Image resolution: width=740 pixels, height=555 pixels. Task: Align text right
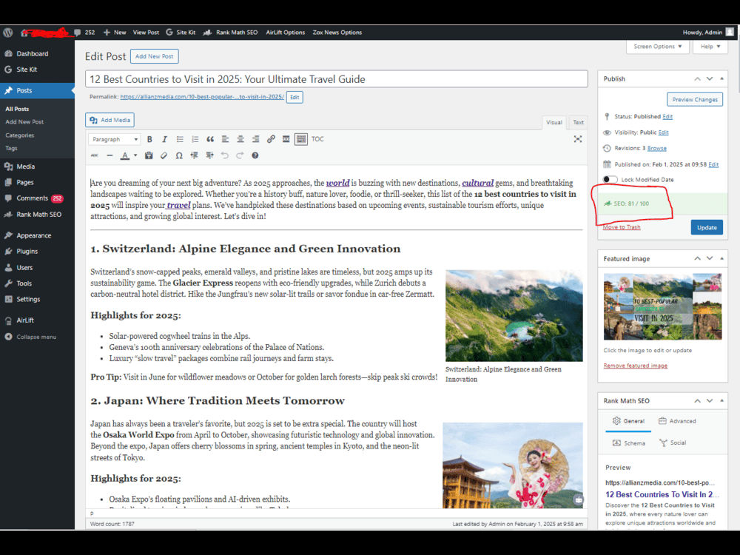tap(255, 139)
